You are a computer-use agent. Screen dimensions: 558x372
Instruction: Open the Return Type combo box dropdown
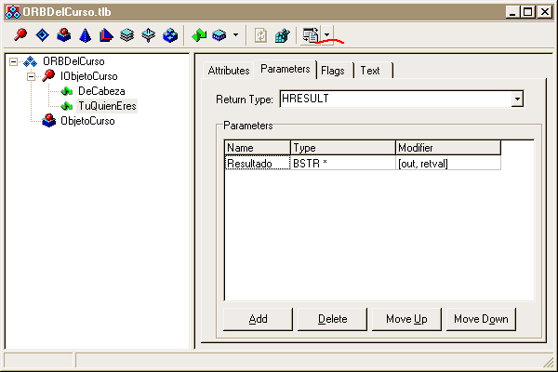click(517, 99)
